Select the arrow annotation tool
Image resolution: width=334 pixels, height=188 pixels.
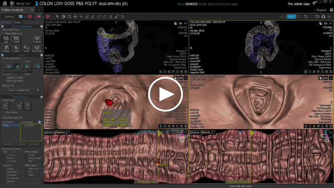(x=116, y=17)
